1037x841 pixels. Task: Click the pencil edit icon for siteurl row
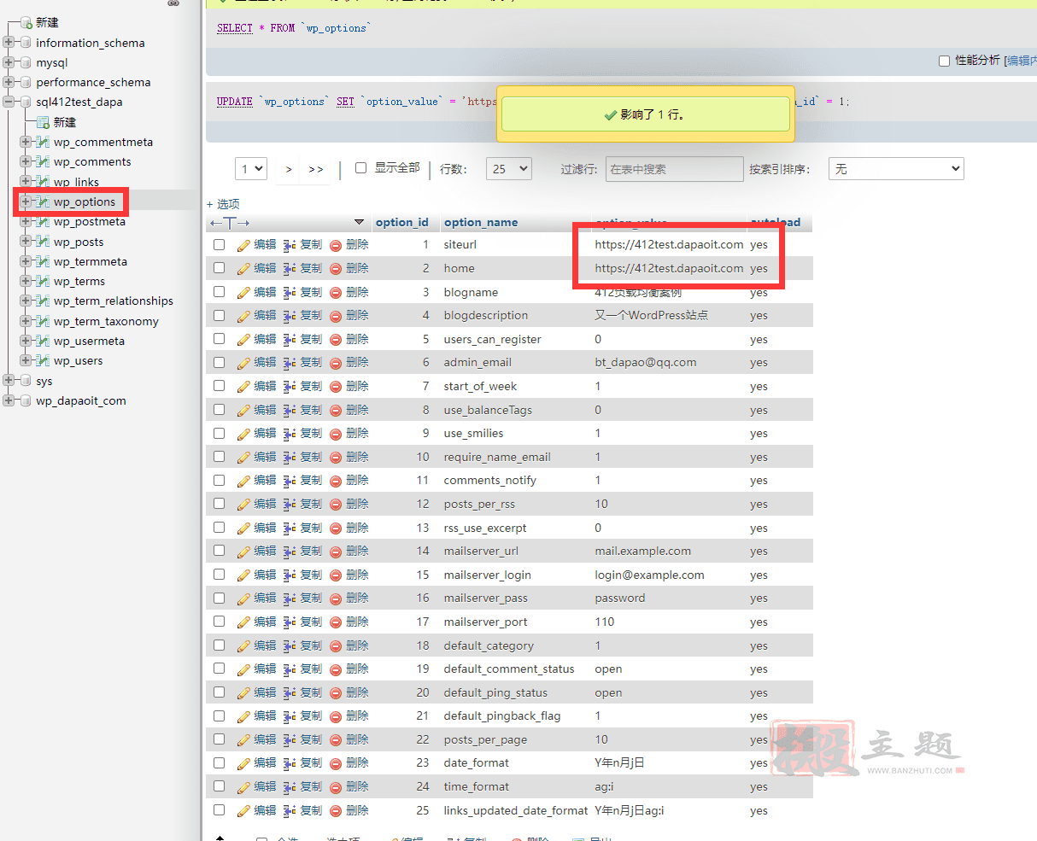click(x=243, y=245)
